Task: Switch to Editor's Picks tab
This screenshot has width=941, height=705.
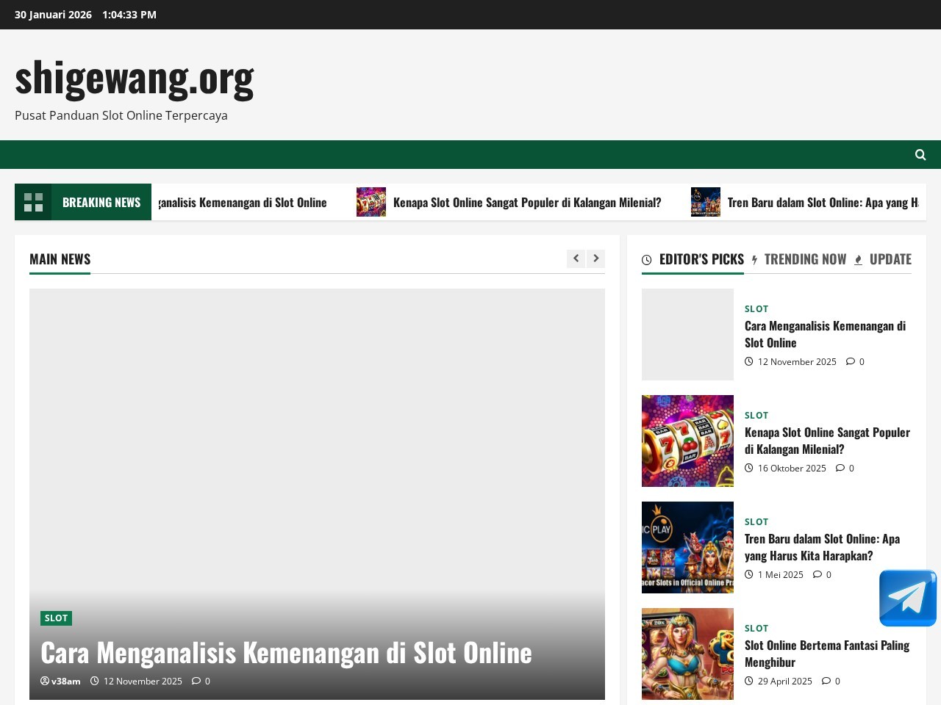Action: click(693, 259)
